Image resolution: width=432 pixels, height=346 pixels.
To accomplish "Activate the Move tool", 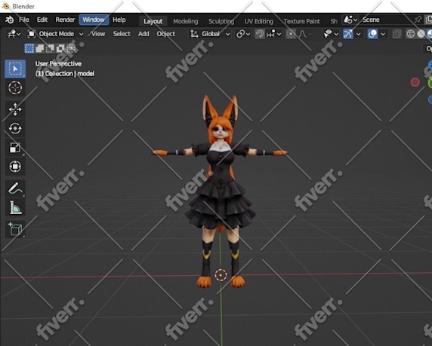I will click(15, 109).
